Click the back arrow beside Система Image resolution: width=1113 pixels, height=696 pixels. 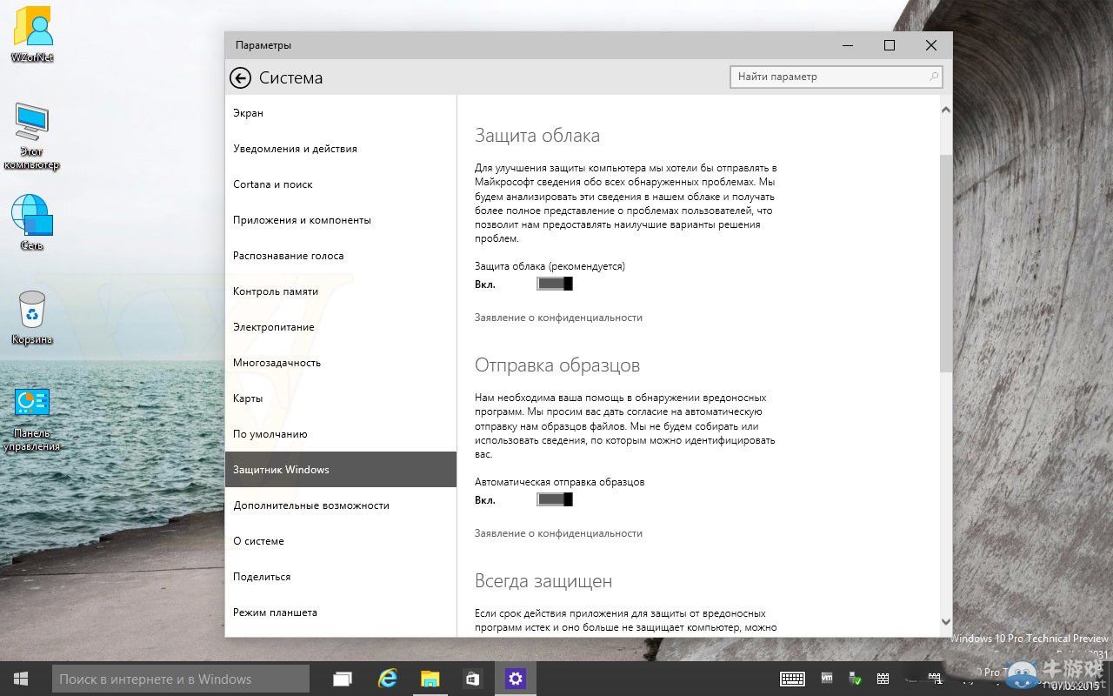click(x=240, y=78)
